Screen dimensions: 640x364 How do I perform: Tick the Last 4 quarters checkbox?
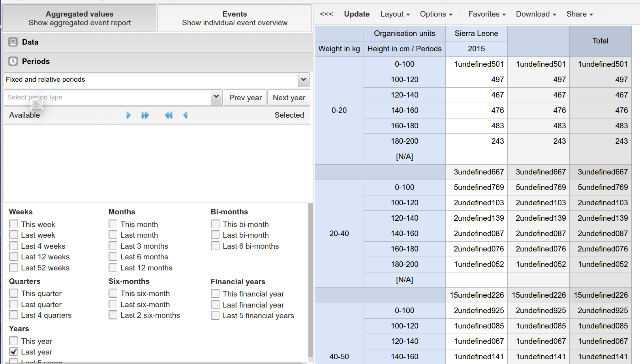click(14, 315)
